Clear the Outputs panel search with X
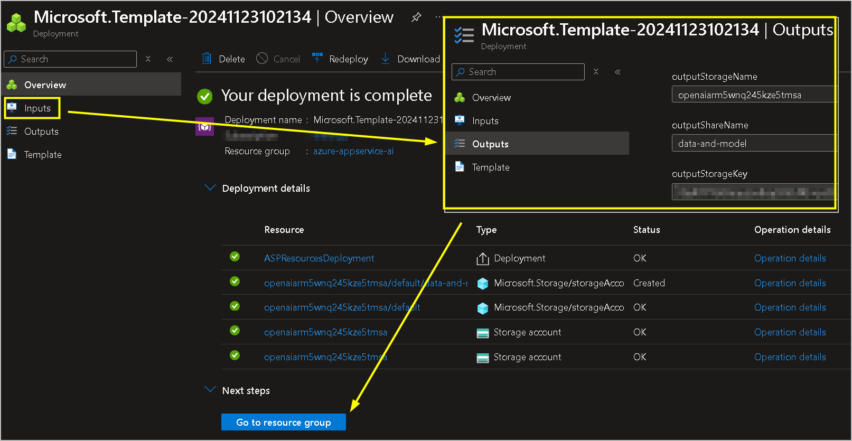 (596, 72)
